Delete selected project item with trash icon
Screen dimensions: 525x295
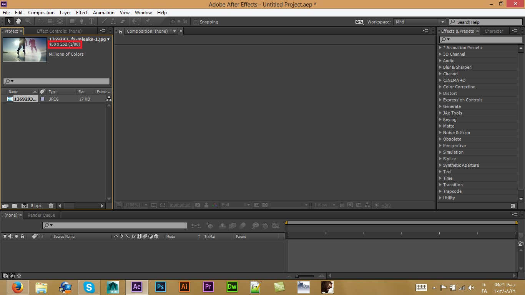pyautogui.click(x=51, y=206)
